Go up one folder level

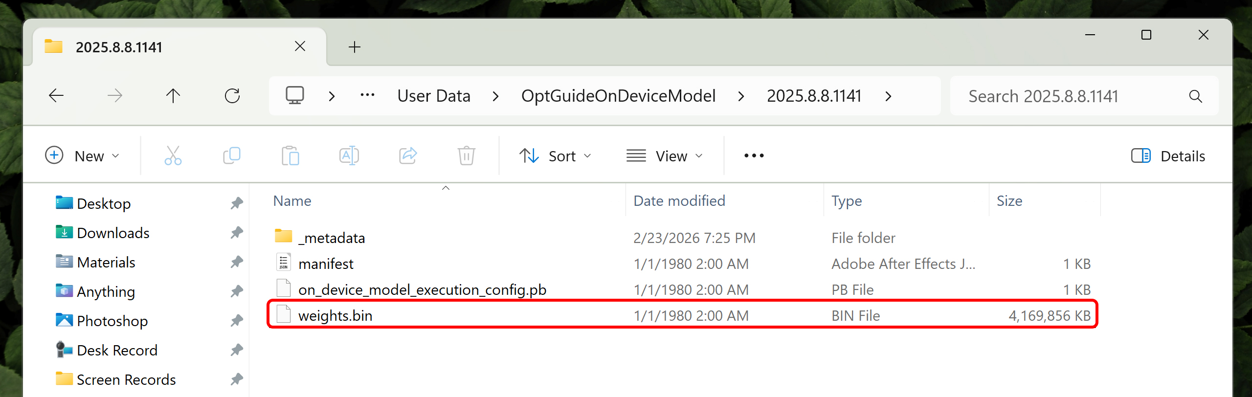coord(173,96)
